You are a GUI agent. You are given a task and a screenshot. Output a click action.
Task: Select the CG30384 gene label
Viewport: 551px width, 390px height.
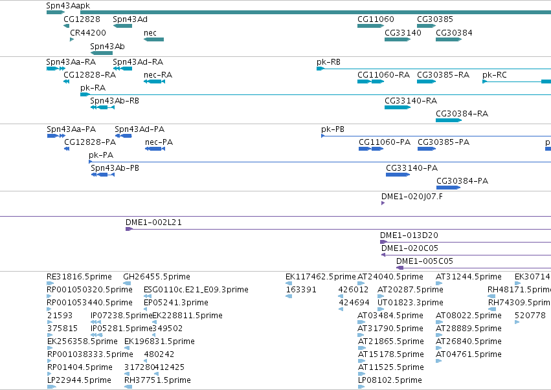coord(454,33)
